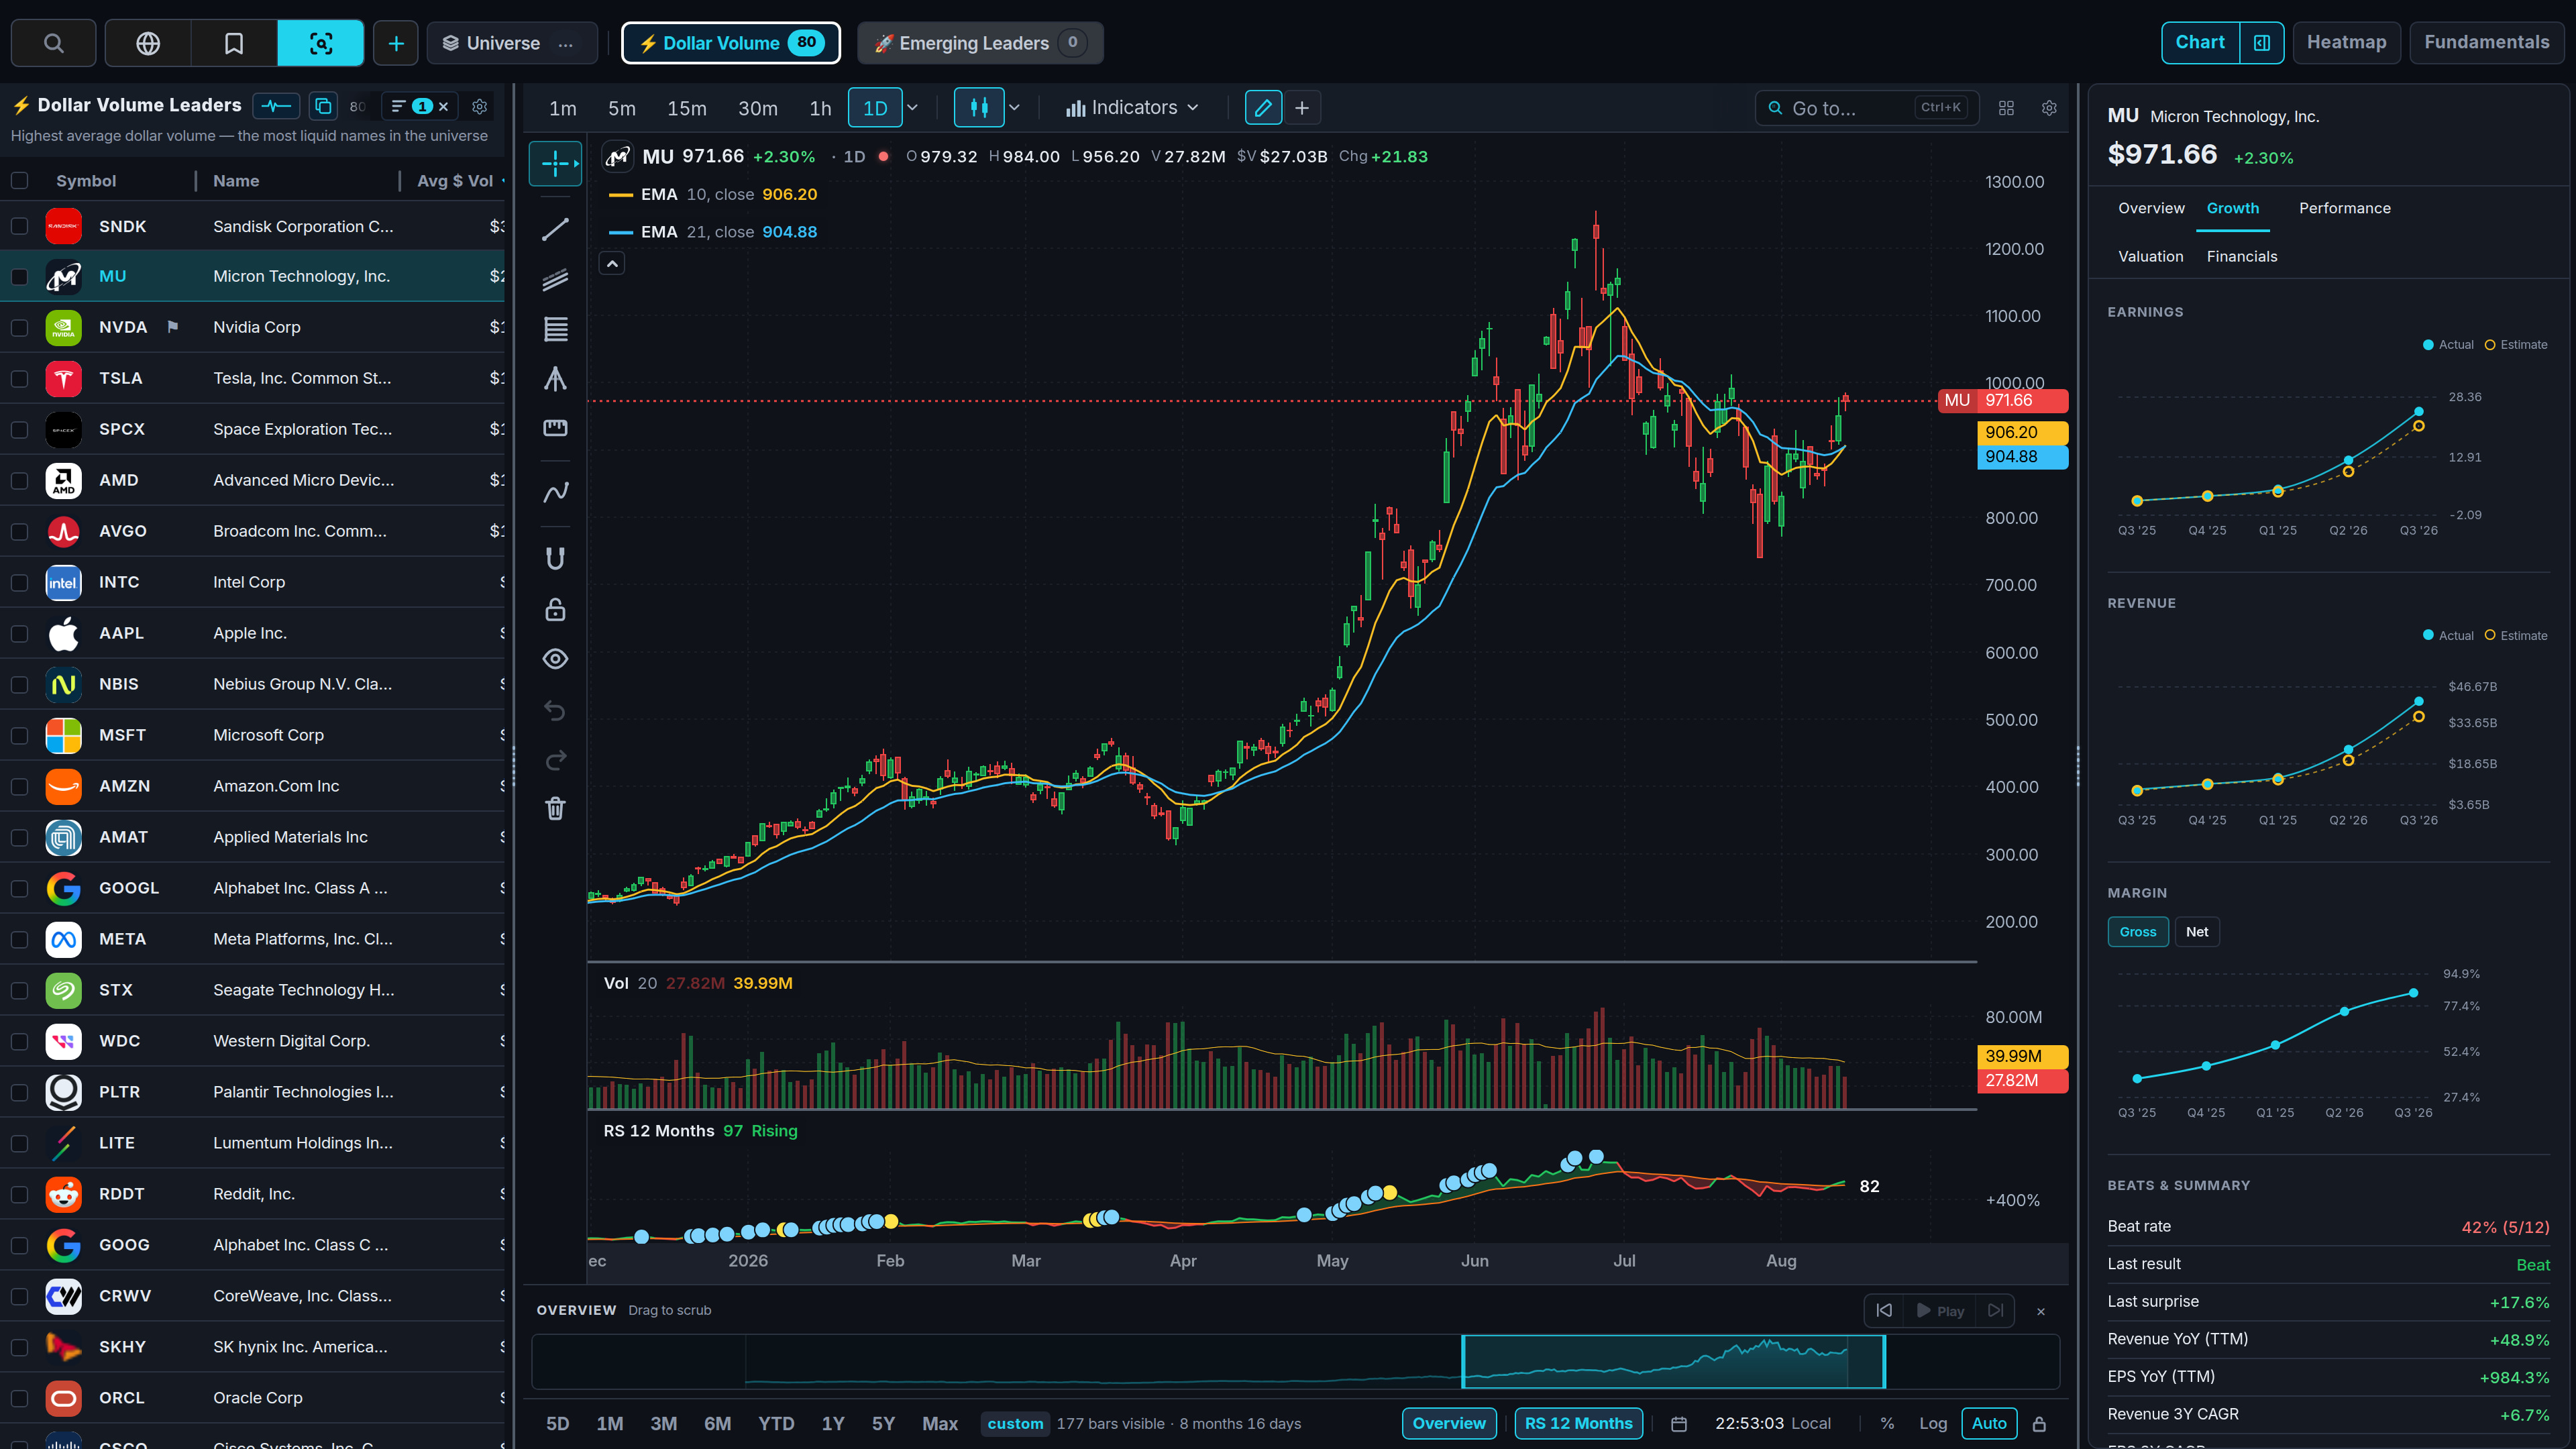Open the bookmark icon in the top bar
This screenshot has height=1449, width=2576.
pyautogui.click(x=234, y=43)
